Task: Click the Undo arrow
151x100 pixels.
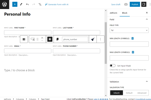Action: tap(27, 4)
